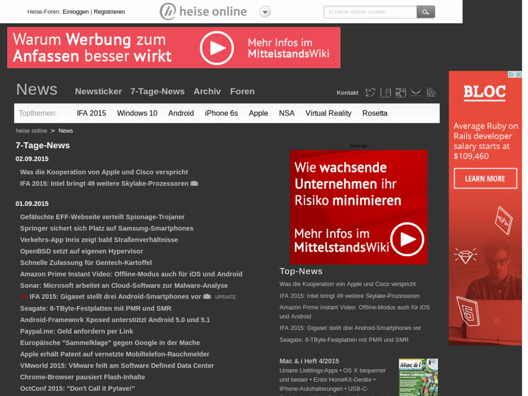Open the heise Twitter profile icon
528x396 pixels.
pos(370,92)
